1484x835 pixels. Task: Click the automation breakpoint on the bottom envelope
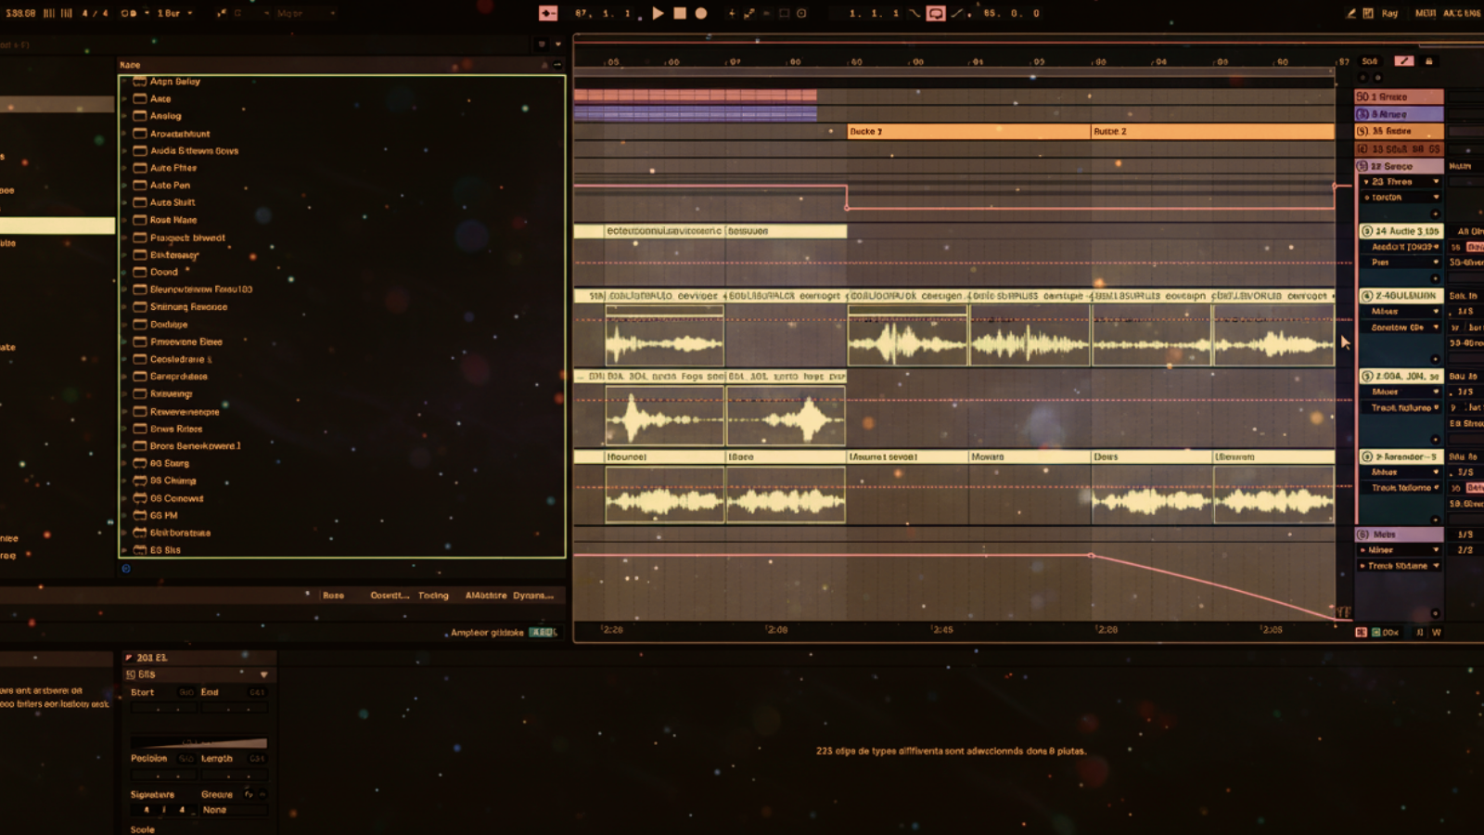(1092, 556)
